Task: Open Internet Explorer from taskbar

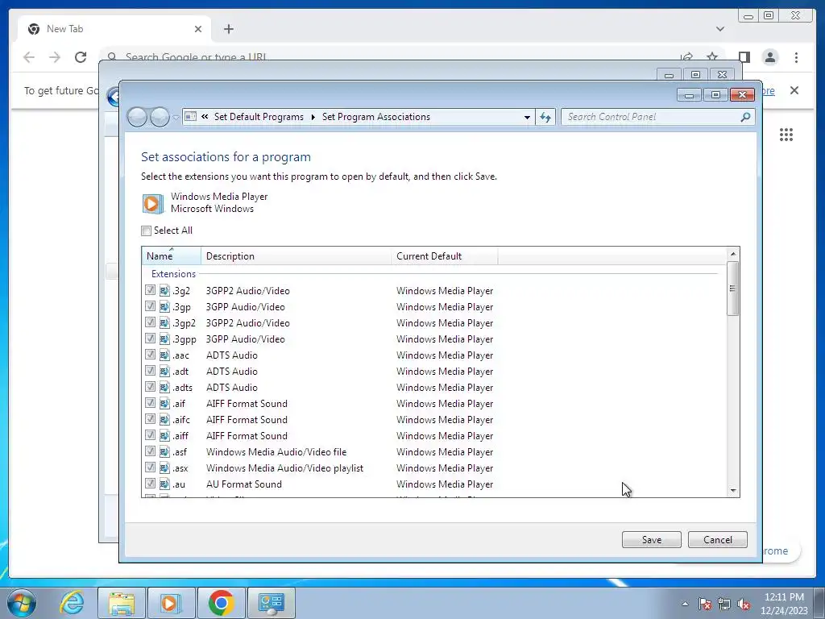Action: click(72, 603)
